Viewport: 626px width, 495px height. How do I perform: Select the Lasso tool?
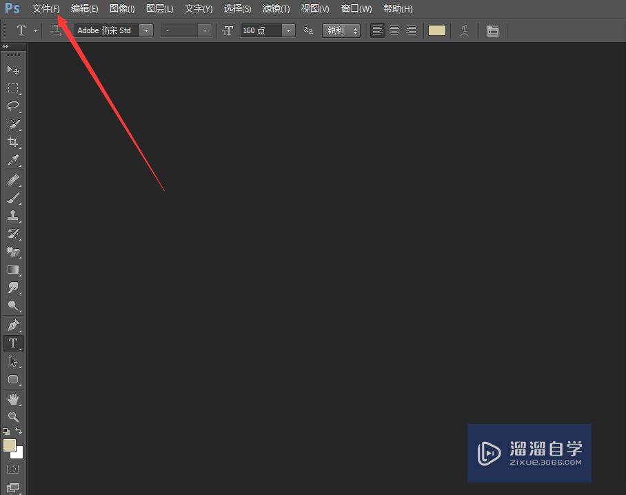(13, 106)
